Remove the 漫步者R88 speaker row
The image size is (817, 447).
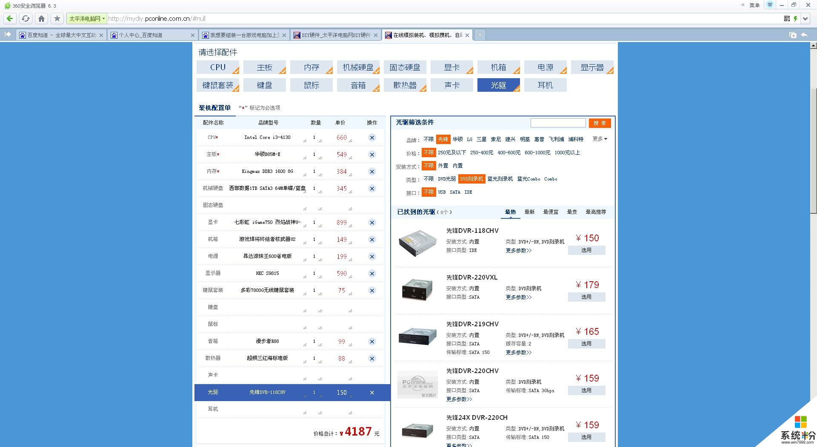[372, 342]
